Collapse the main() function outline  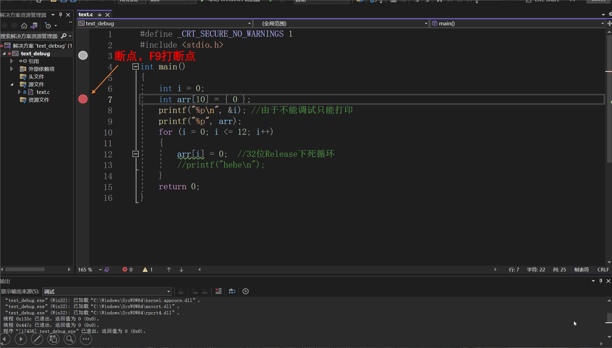pyautogui.click(x=136, y=67)
